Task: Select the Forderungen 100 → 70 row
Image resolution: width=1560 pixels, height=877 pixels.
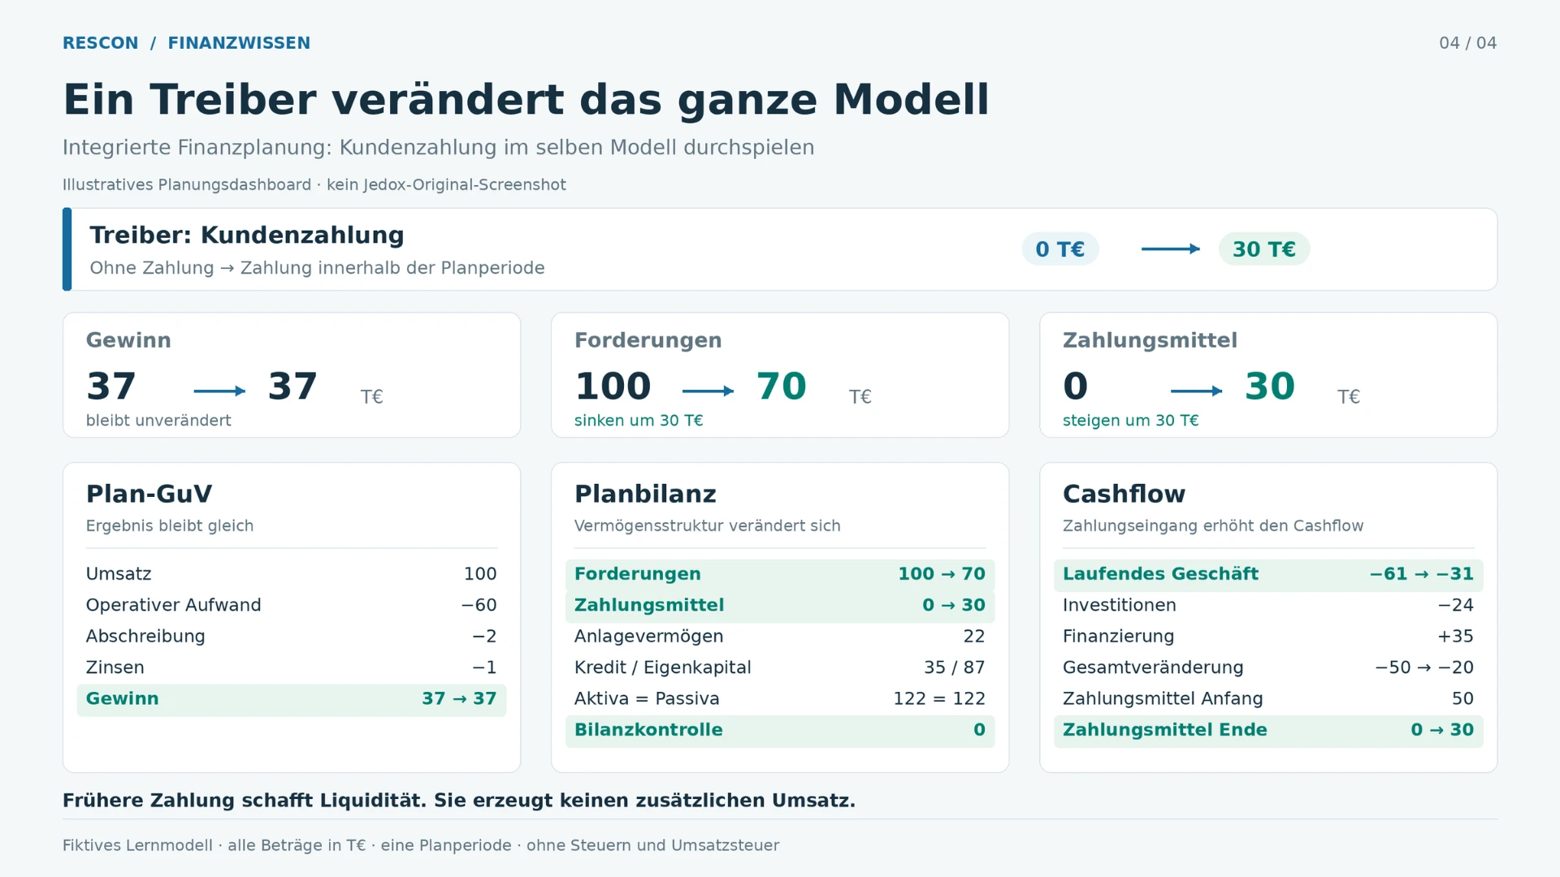Action: point(780,574)
